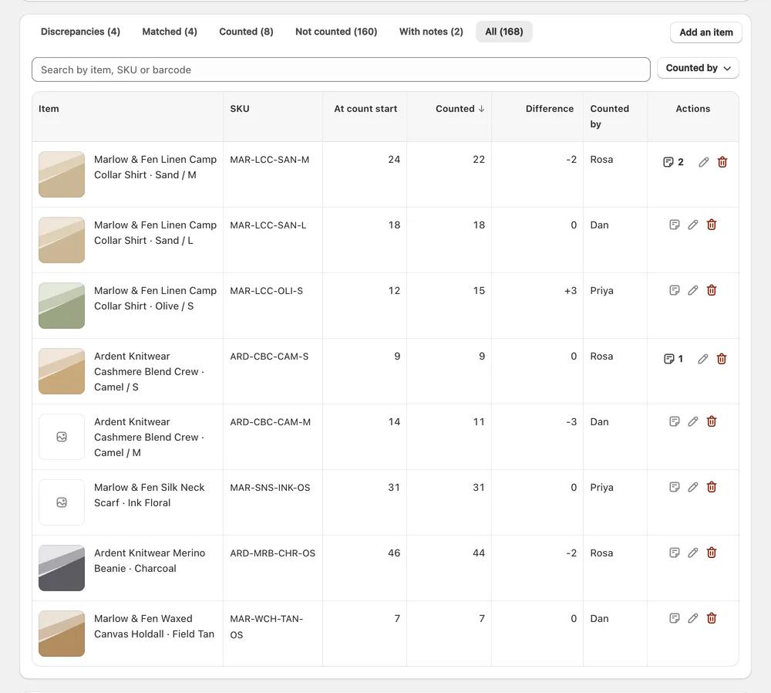The width and height of the screenshot is (771, 693).
Task: Focus the item, SKU or barcode search field
Action: pyautogui.click(x=341, y=69)
